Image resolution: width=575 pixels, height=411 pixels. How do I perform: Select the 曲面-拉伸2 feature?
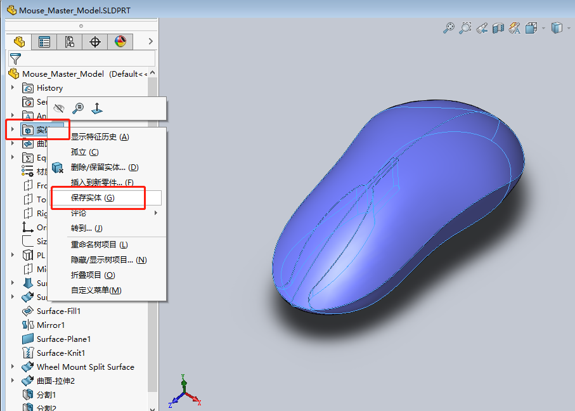coord(56,381)
